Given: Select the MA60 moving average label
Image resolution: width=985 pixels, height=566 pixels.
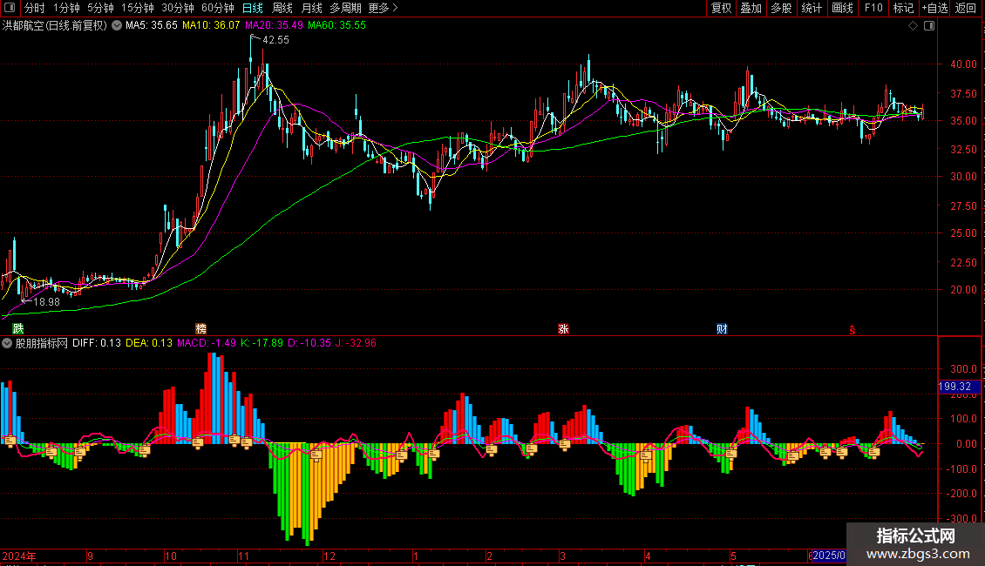Looking at the screenshot, I should (336, 25).
